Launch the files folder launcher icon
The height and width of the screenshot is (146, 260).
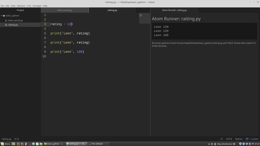41,144
